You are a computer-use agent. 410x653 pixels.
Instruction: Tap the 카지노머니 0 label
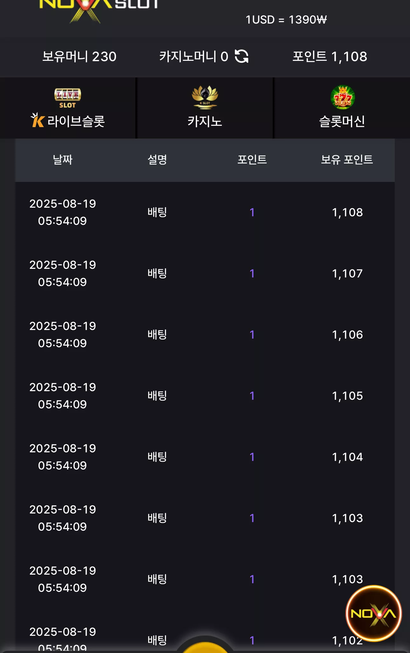(194, 56)
